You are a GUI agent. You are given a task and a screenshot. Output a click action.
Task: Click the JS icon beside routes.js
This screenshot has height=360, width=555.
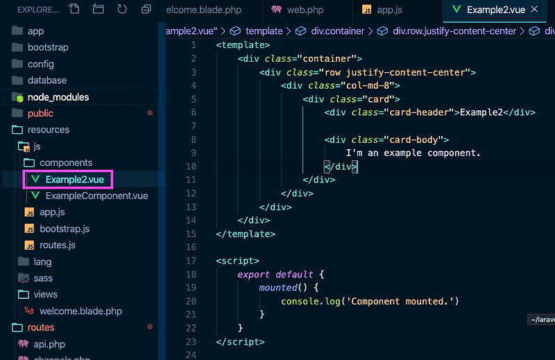[29, 245]
